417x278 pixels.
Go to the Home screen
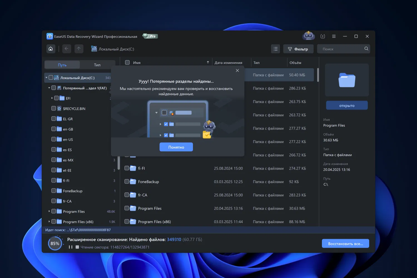[x=51, y=49]
